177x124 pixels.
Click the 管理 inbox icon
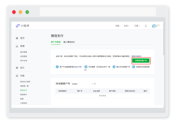point(17,46)
